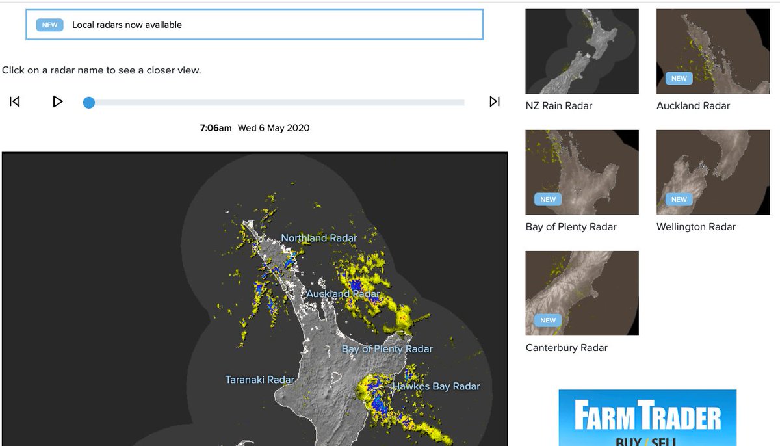Skip to first radar frame
Viewport: 780px width, 446px height.
pyautogui.click(x=15, y=101)
